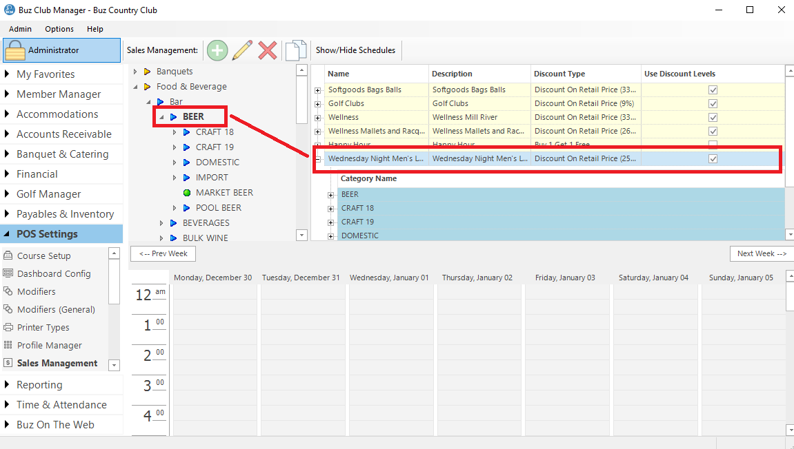This screenshot has height=449, width=794.
Task: Toggle discount levels checkbox for Golf Clubs
Action: click(713, 103)
